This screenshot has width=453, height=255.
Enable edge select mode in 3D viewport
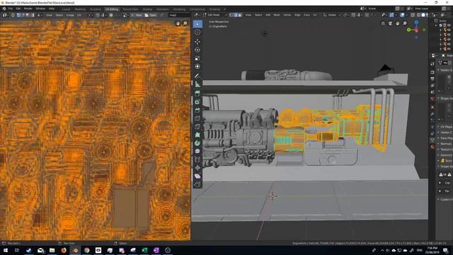(236, 15)
